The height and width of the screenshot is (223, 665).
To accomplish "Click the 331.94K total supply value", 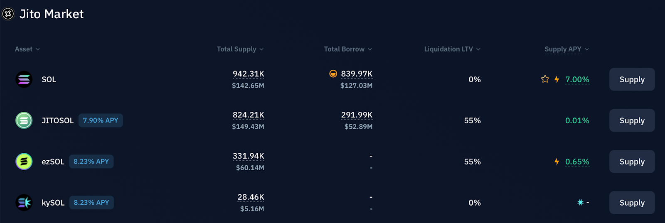I will [x=249, y=156].
